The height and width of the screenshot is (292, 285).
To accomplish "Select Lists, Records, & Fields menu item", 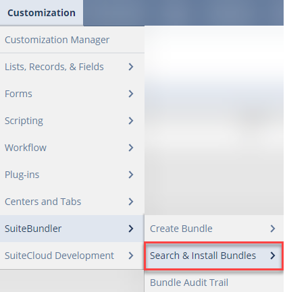I will click(x=72, y=67).
